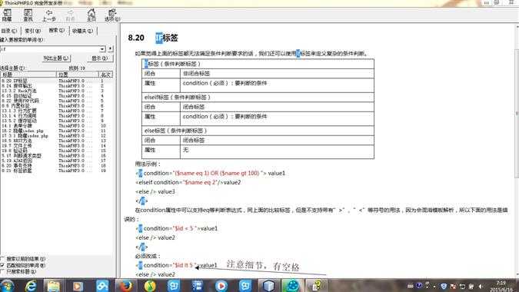The height and width of the screenshot is (292, 519).
Task: Select the '16.5 REST方法' result row
Action: click(57, 141)
